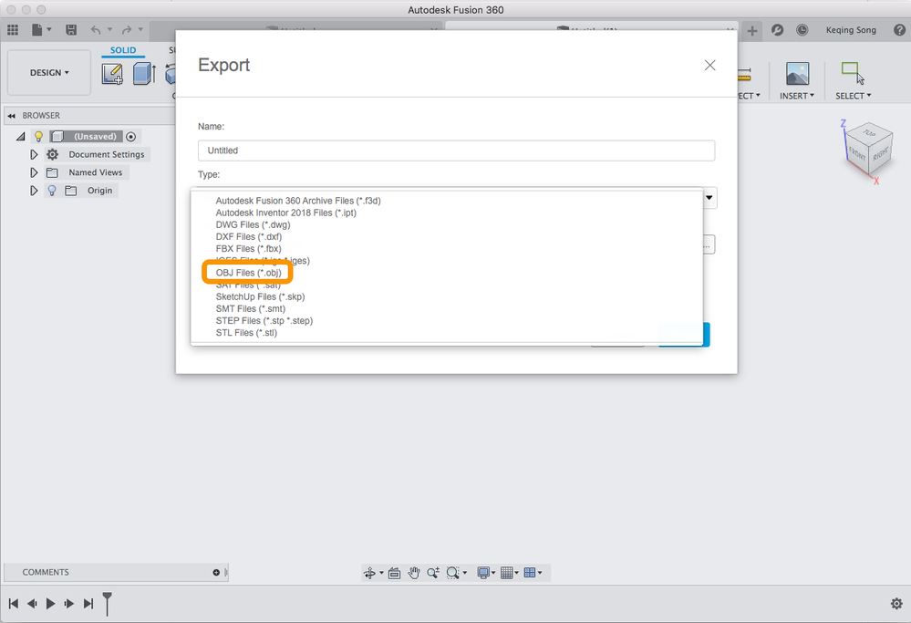Screen dimensions: 911x623
Task: Choose Autodesk Fusion 360 Archive Files (*.f3d)
Action: pos(298,201)
